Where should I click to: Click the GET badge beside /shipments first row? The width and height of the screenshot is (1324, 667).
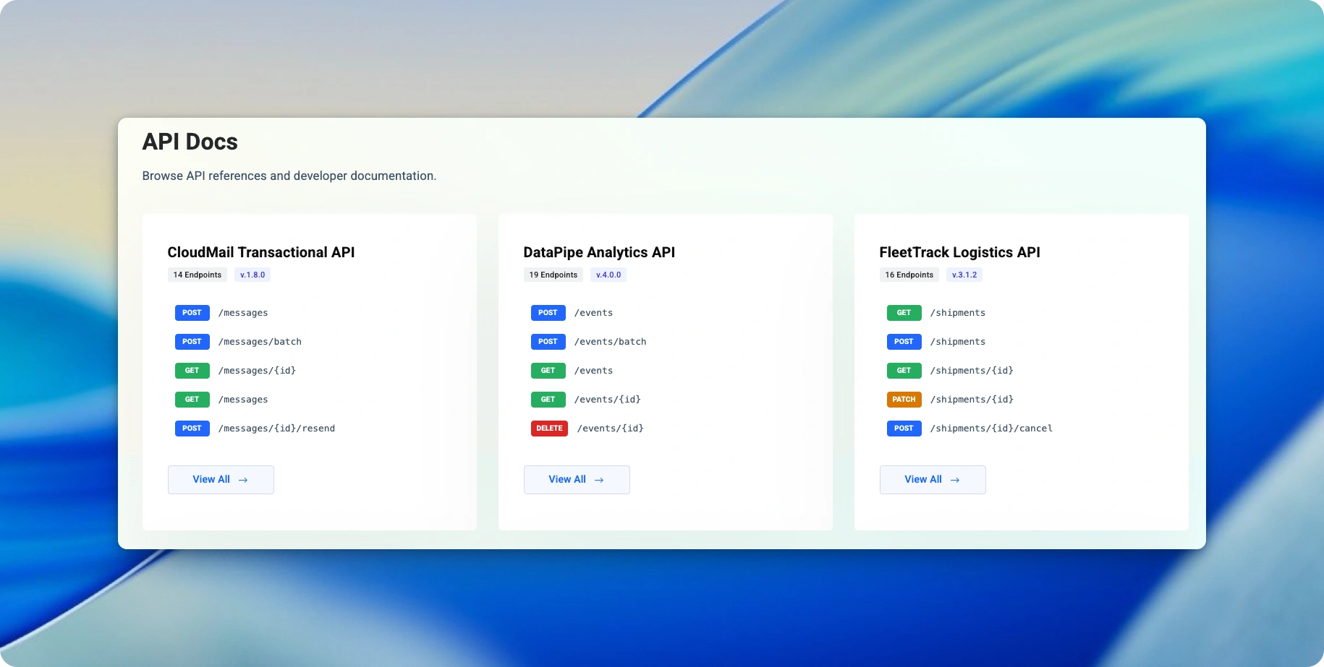(x=904, y=313)
